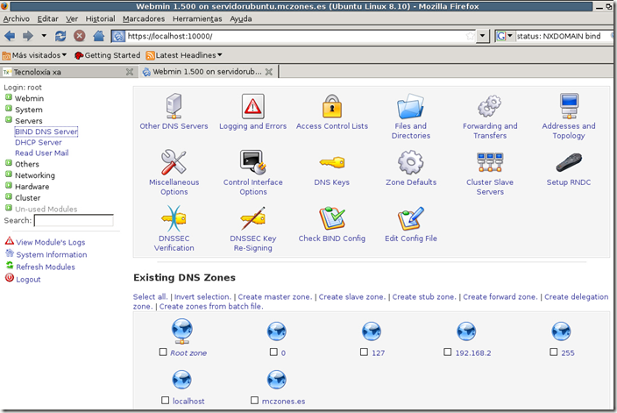The image size is (617, 413).
Task: Check the zone 127 checkbox
Action: pos(364,352)
